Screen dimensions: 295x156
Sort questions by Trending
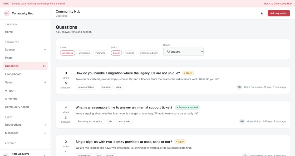(x=130, y=53)
